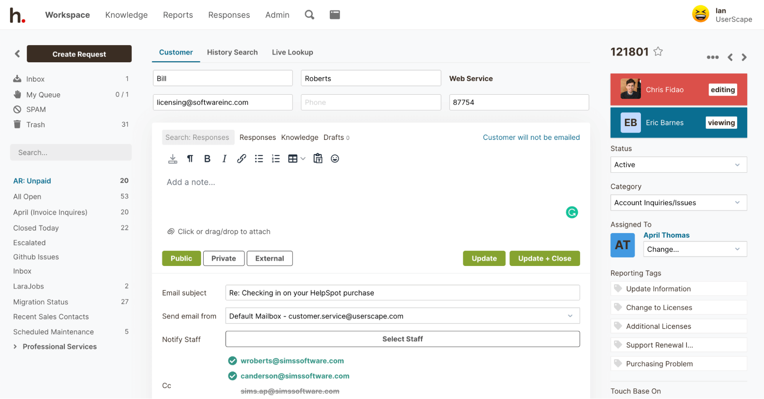The image size is (764, 399).
Task: Uncheck canderson@simssoftware.com Cc recipient
Action: [x=232, y=376]
